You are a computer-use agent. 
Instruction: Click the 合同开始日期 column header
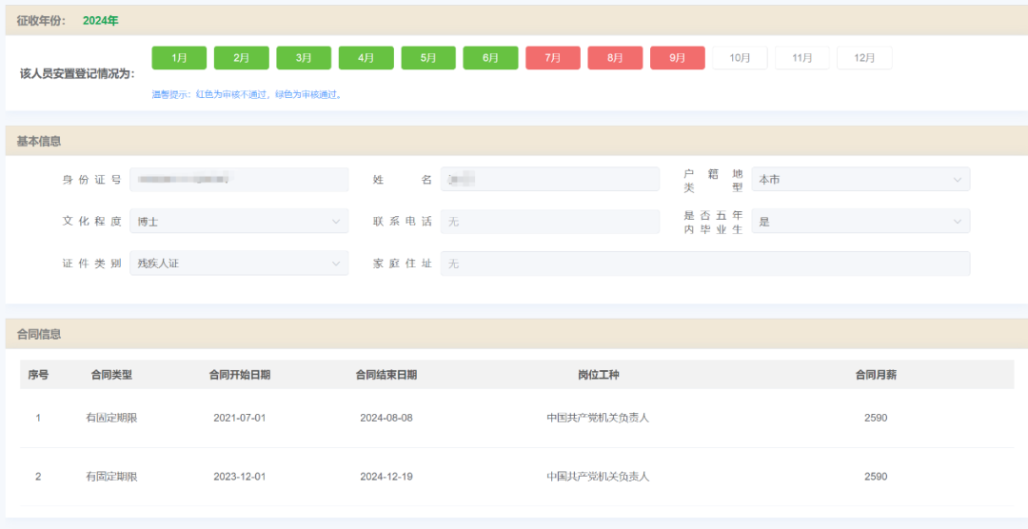(240, 375)
